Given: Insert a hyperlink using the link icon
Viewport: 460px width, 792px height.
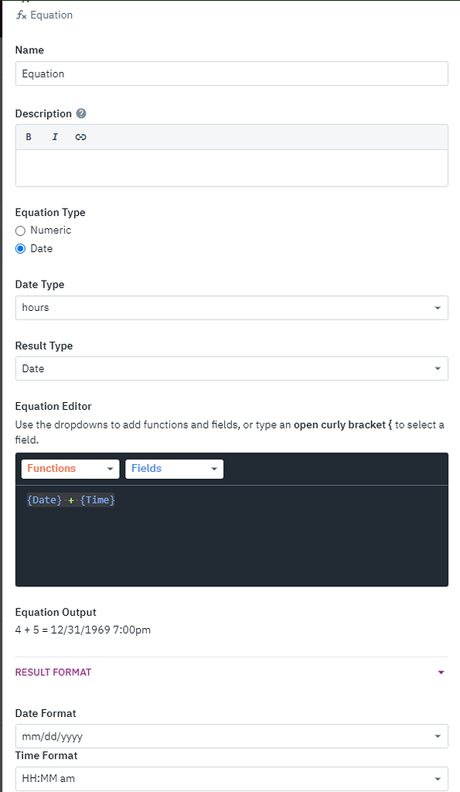Looking at the screenshot, I should pyautogui.click(x=80, y=136).
